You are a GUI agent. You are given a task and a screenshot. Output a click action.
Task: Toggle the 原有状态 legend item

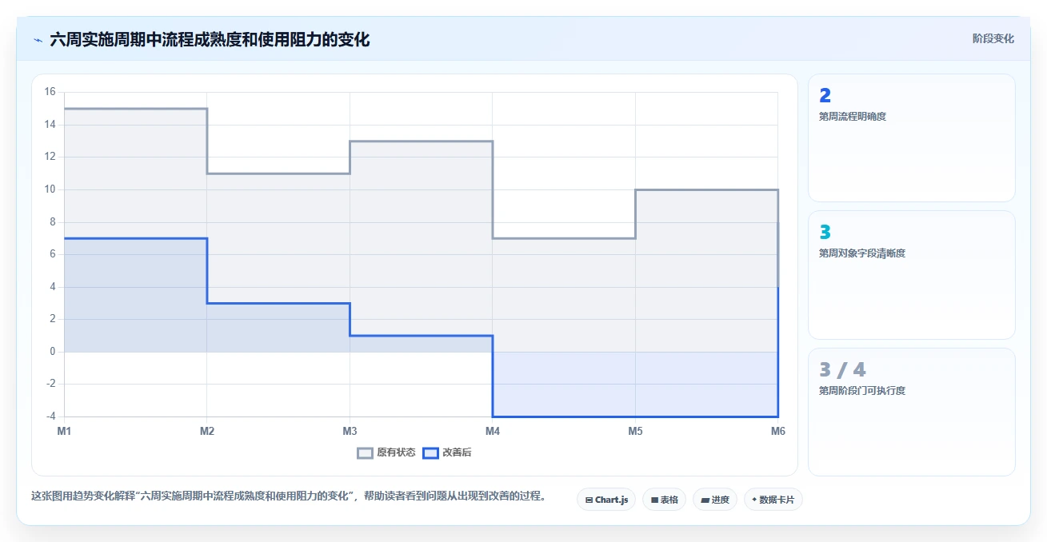(386, 452)
